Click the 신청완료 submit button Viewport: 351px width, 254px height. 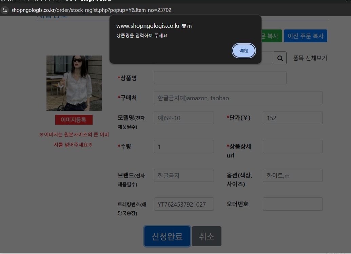pos(167,236)
